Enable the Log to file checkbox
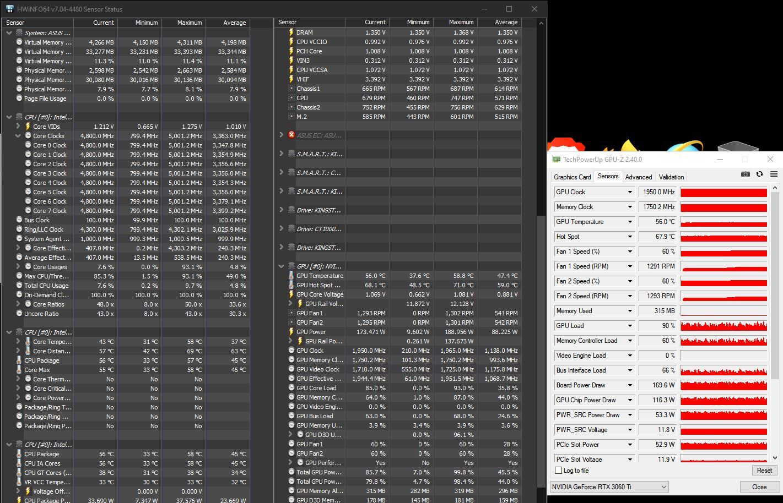The height and width of the screenshot is (503, 783). 558,471
